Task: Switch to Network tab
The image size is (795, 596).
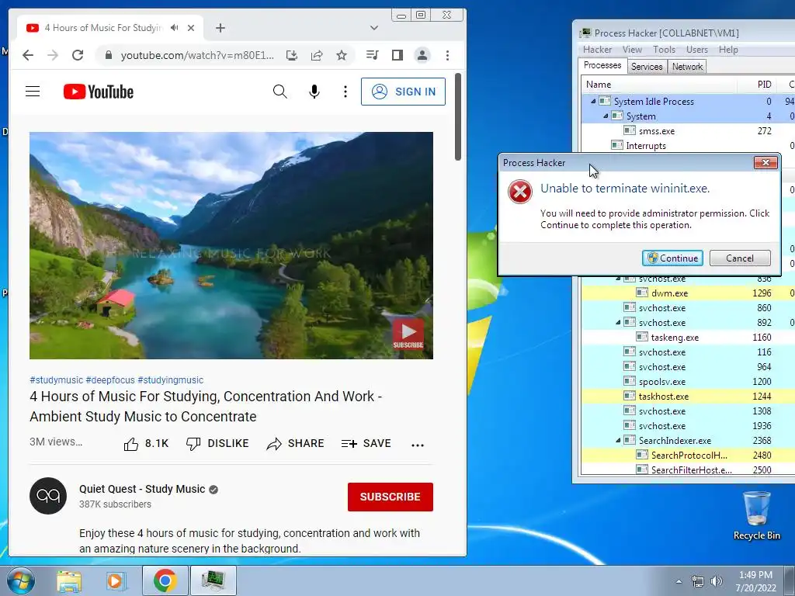Action: pyautogui.click(x=687, y=67)
